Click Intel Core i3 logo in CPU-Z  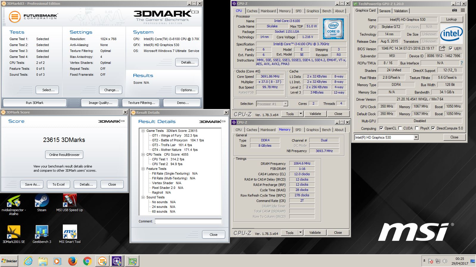pos(333,29)
